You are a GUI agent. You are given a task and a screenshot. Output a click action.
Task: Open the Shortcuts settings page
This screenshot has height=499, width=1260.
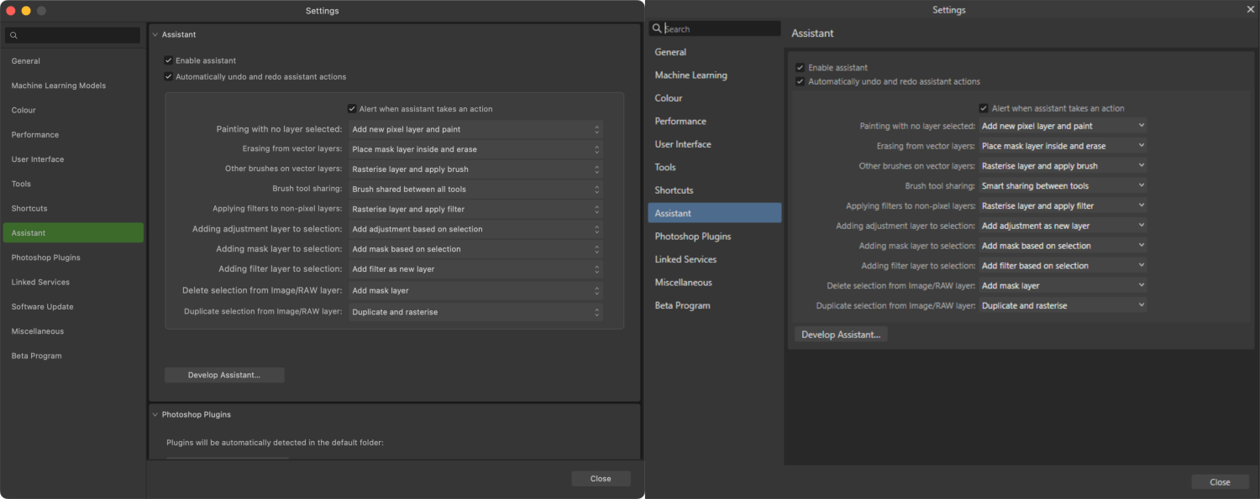coord(29,208)
